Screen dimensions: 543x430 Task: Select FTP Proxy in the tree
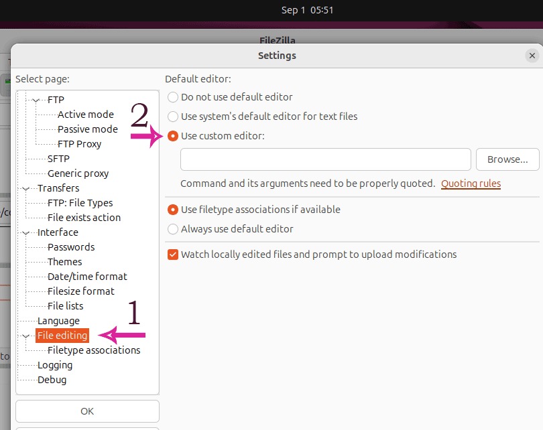pos(79,144)
